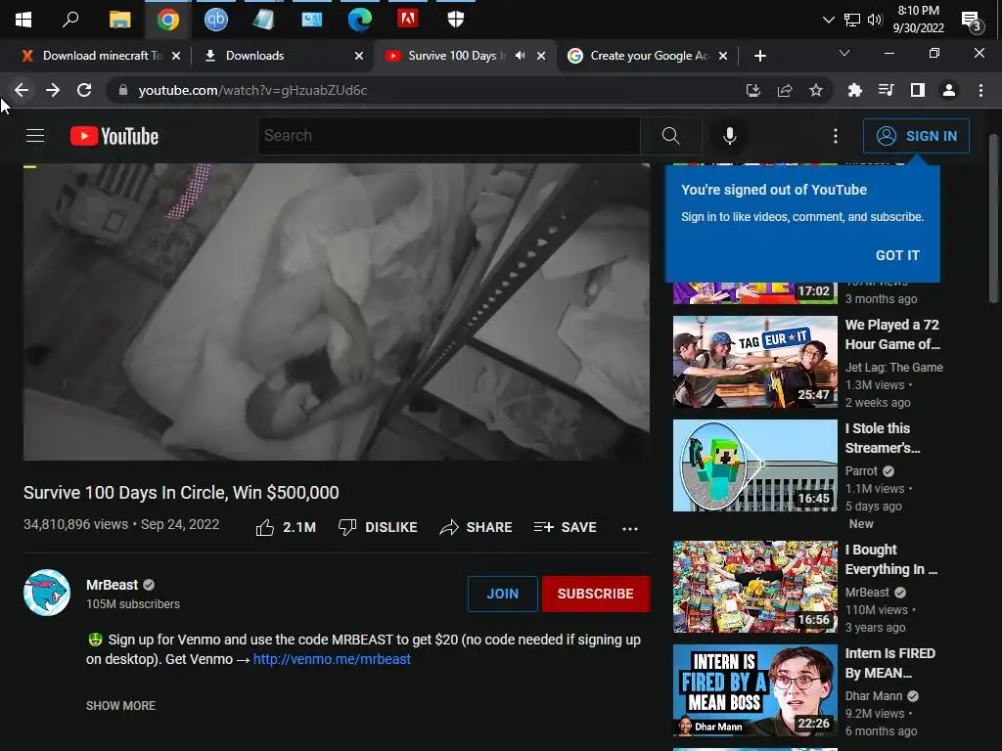Switch to Create your Google Account tab
The height and width of the screenshot is (751, 1002).
(647, 56)
